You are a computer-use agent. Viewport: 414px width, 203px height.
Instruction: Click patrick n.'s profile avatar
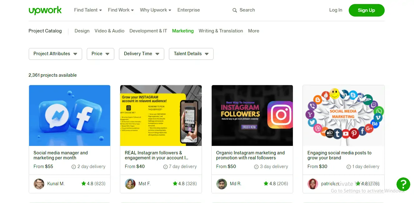coord(313,184)
